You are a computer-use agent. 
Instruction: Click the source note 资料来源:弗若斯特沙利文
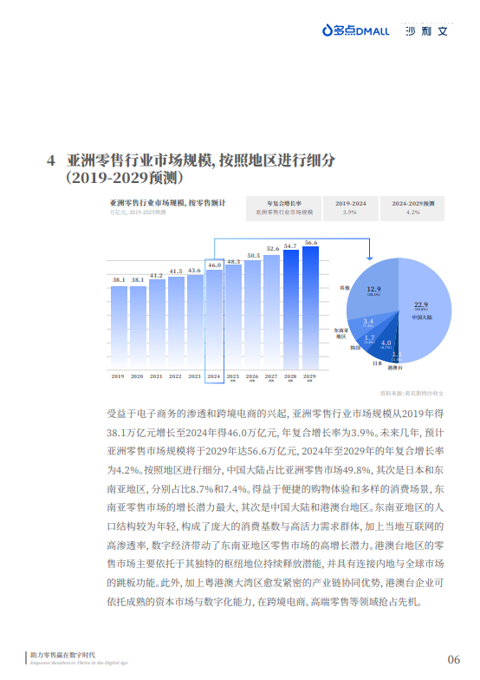coord(412,394)
